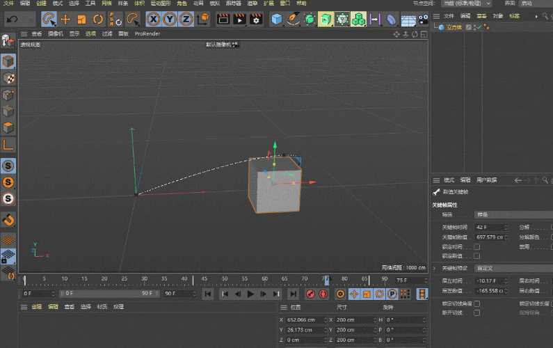Click the Pen spline tool icon

tap(293, 19)
